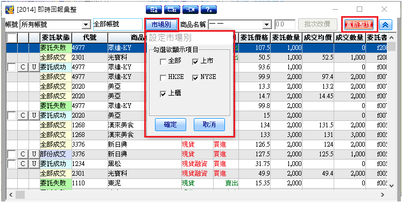This screenshot has width=402, height=202.
Task: Click C button on the 2020 委託成功 row
Action: pos(23,116)
